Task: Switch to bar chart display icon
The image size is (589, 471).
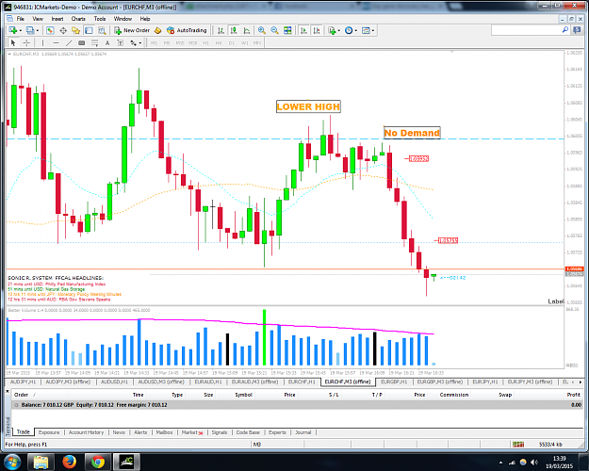Action: (x=221, y=30)
